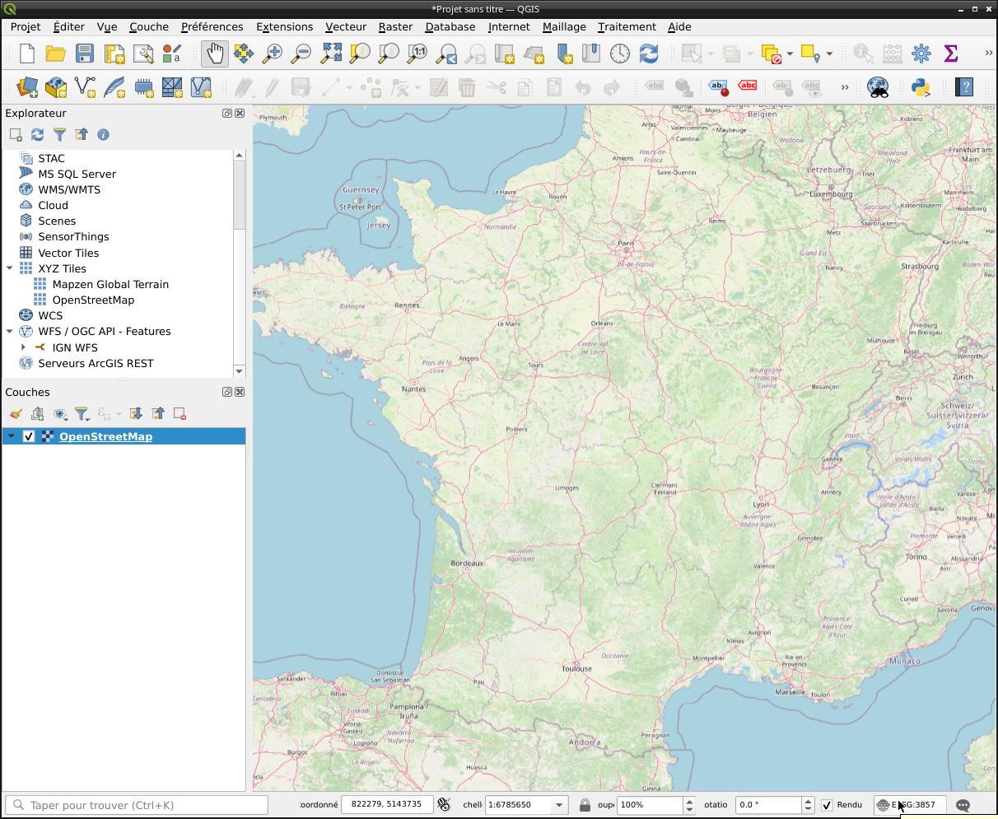998x819 pixels.
Task: Toggle the Rendu checkbox
Action: (827, 805)
